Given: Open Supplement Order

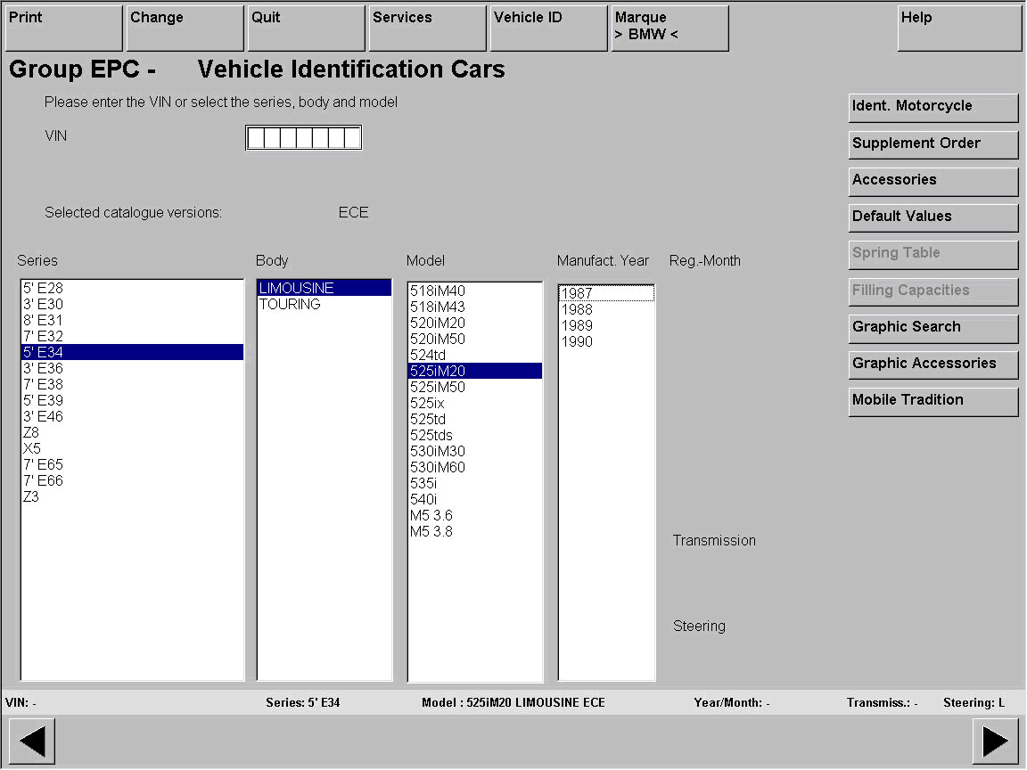Looking at the screenshot, I should pos(933,144).
